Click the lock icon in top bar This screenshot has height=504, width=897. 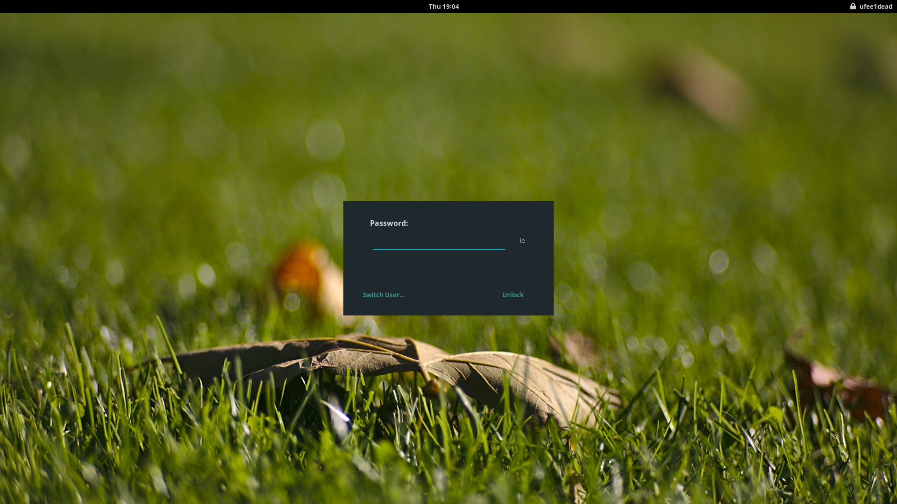pos(853,7)
